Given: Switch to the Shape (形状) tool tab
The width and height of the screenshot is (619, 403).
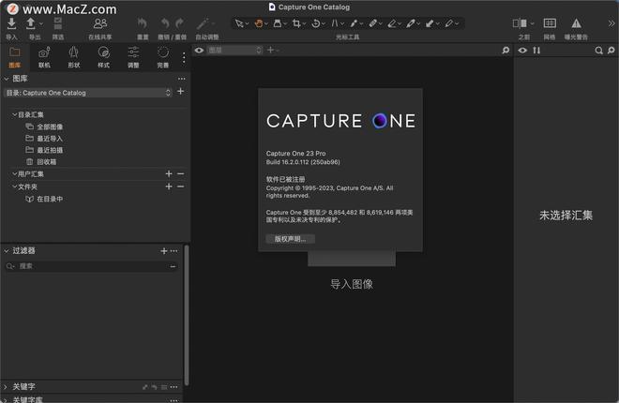Looking at the screenshot, I should (74, 57).
